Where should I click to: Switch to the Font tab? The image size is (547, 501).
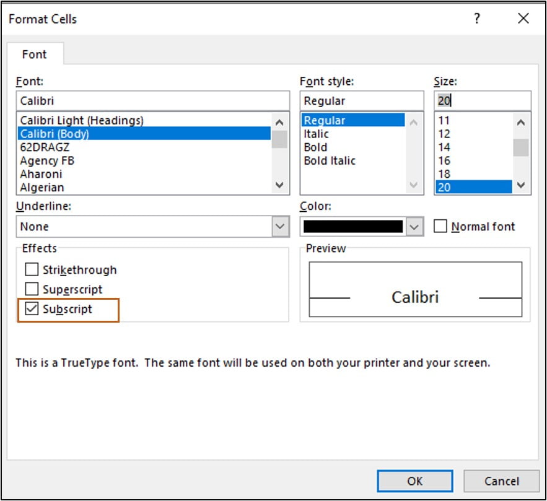coord(35,54)
